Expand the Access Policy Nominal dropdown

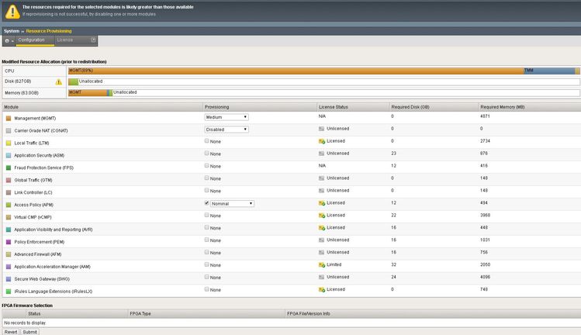(232, 204)
